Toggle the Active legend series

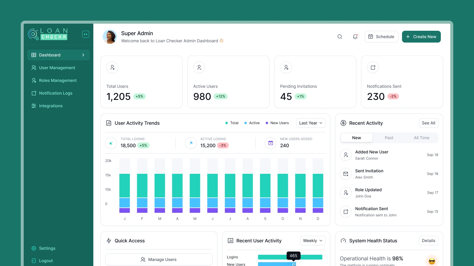pyautogui.click(x=252, y=123)
